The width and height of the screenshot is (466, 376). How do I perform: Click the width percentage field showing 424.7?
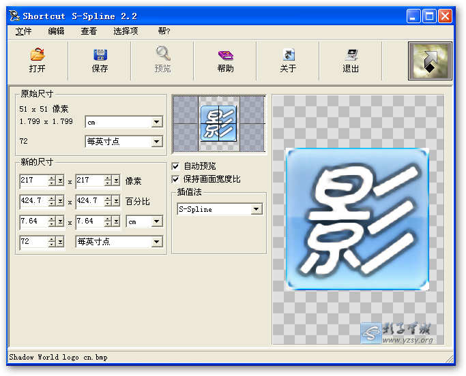(x=34, y=201)
